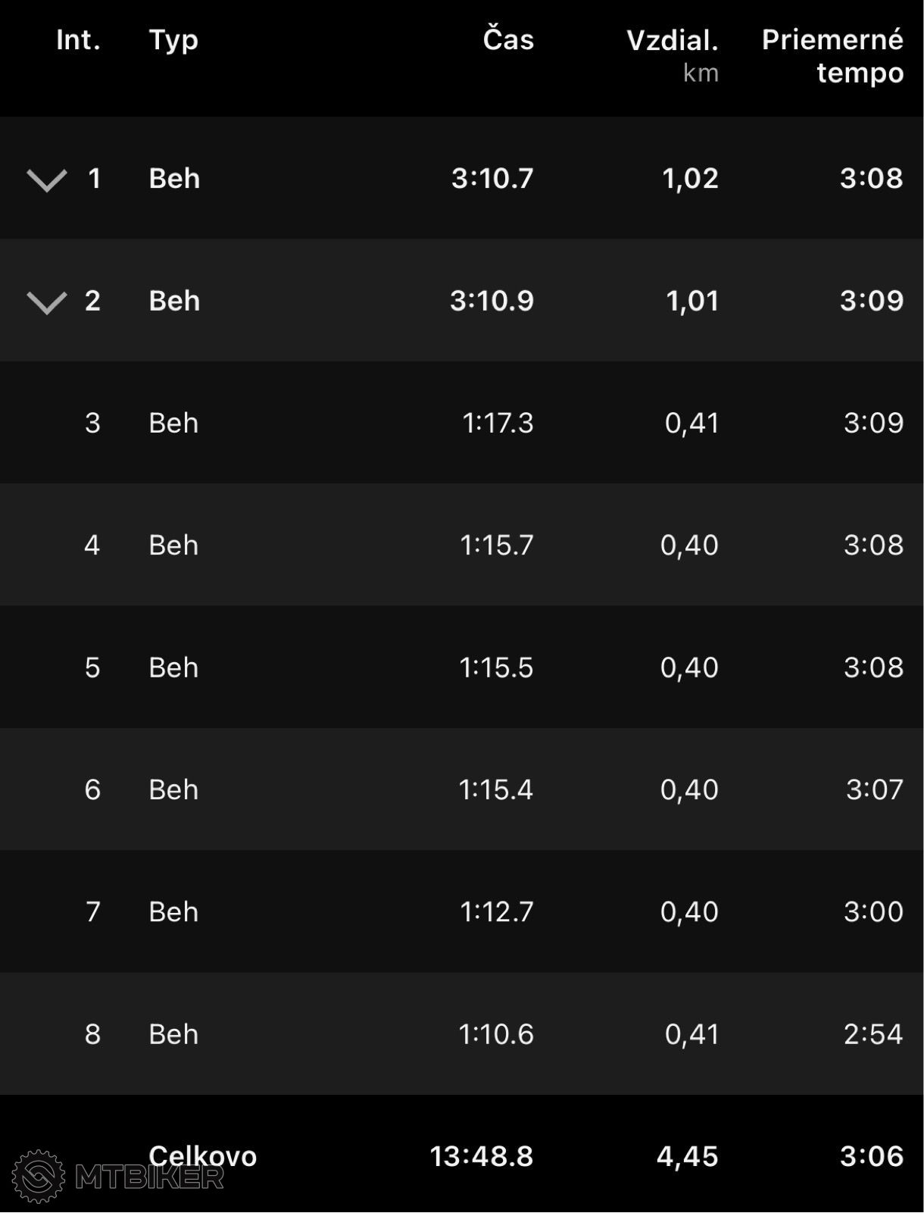Tap the Čas column header
924x1213 pixels.
click(x=508, y=39)
